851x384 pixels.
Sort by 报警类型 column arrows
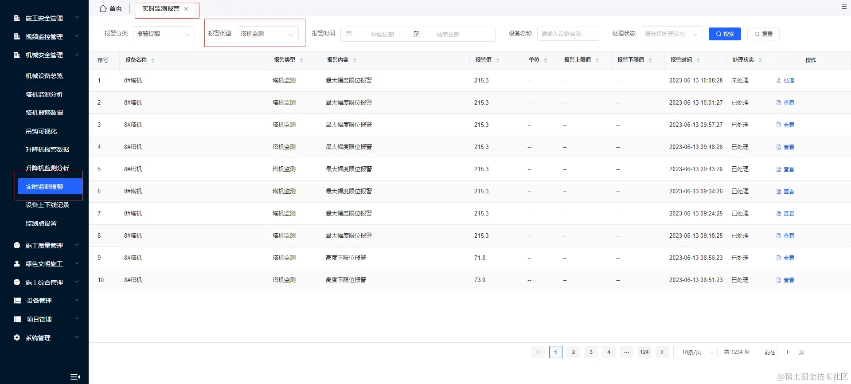tap(301, 60)
